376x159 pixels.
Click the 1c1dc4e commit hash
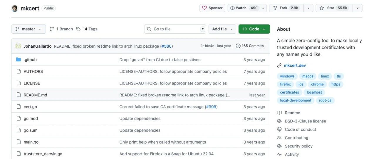pyautogui.click(x=208, y=46)
